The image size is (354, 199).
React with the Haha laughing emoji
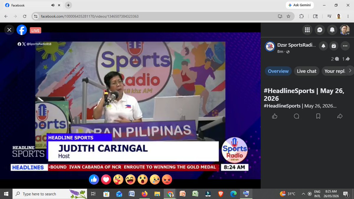tap(130, 179)
